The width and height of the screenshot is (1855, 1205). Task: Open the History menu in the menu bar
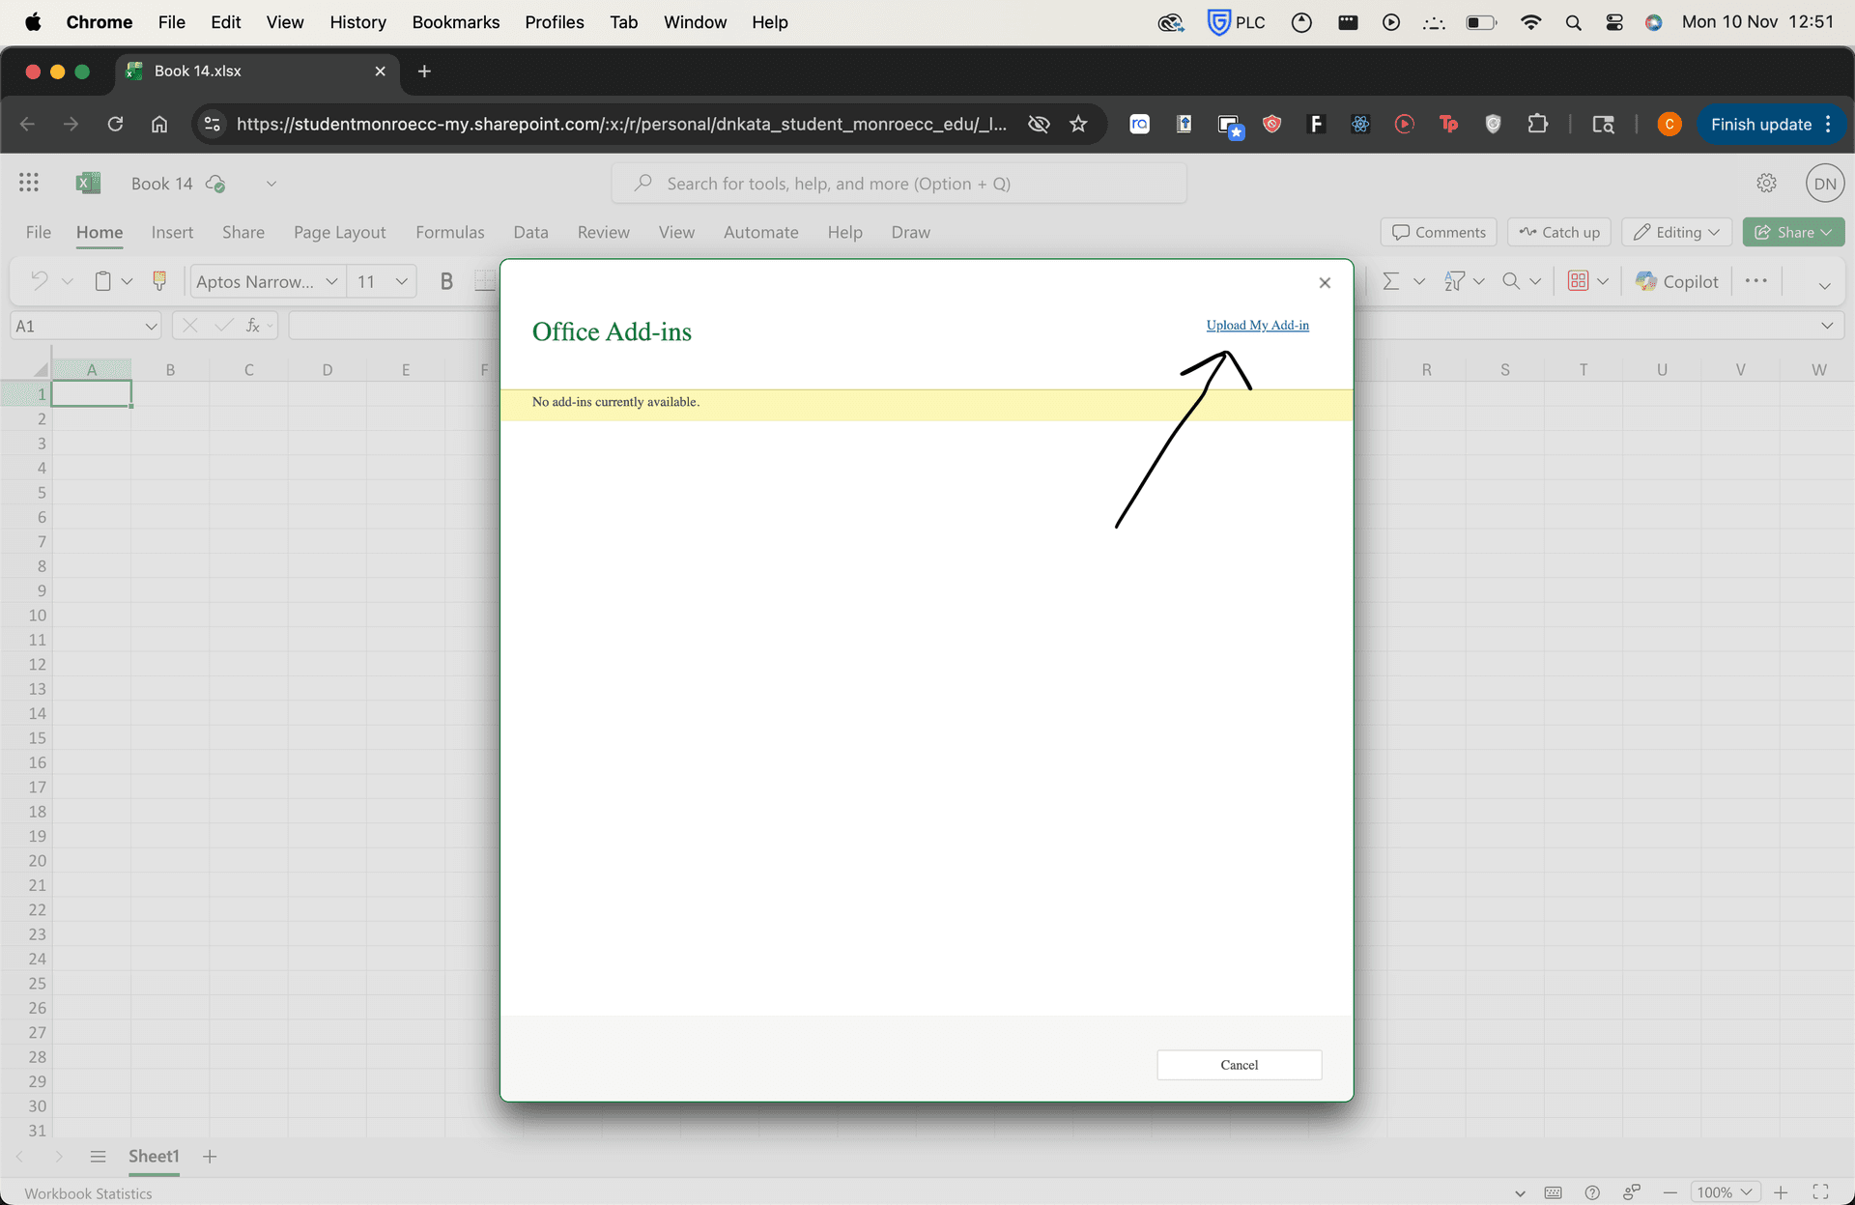click(x=357, y=22)
